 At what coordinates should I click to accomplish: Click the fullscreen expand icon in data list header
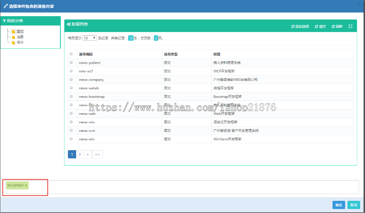[350, 26]
